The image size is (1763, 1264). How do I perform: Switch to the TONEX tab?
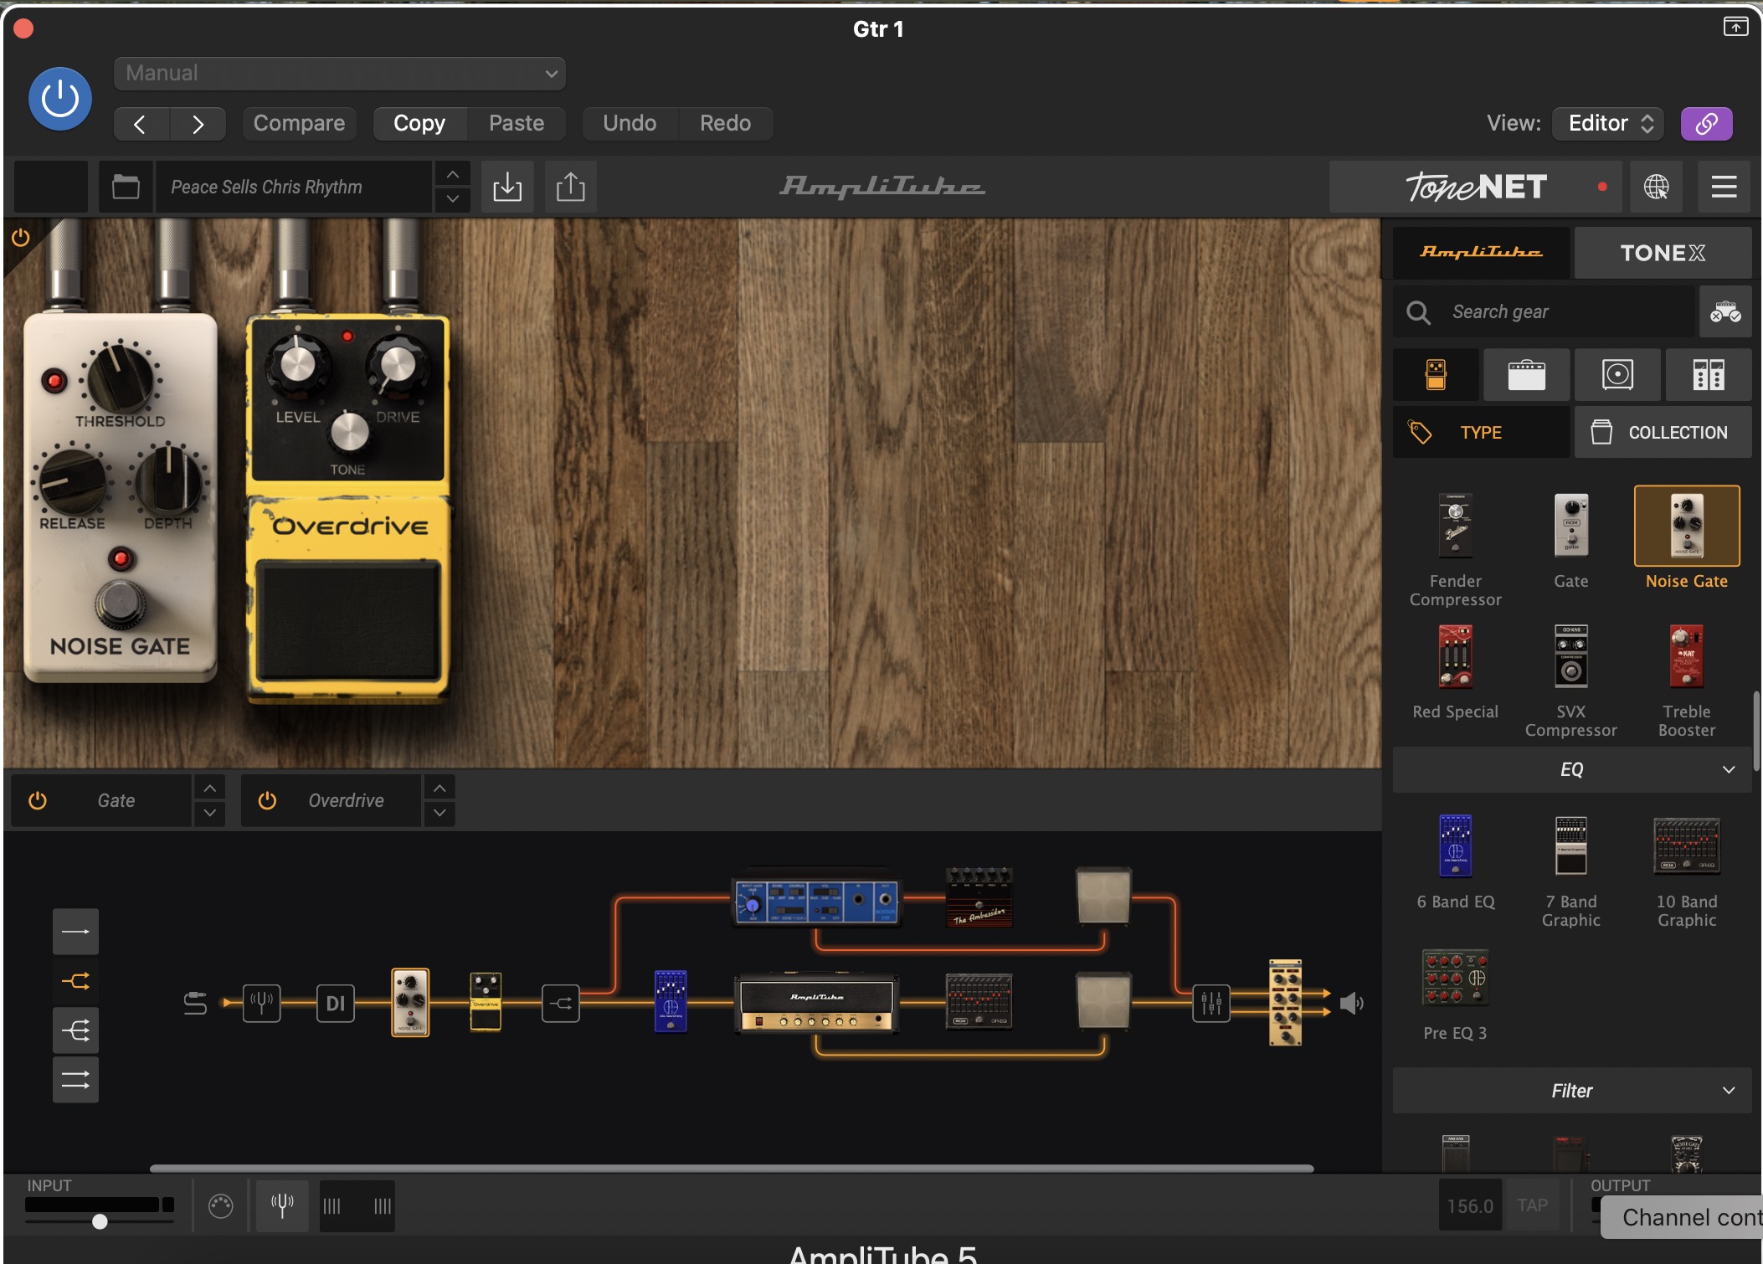coord(1663,252)
